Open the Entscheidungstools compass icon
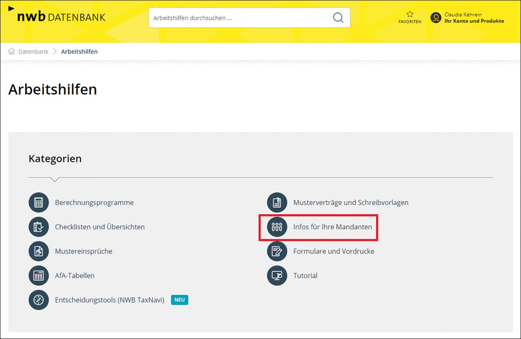 (39, 300)
